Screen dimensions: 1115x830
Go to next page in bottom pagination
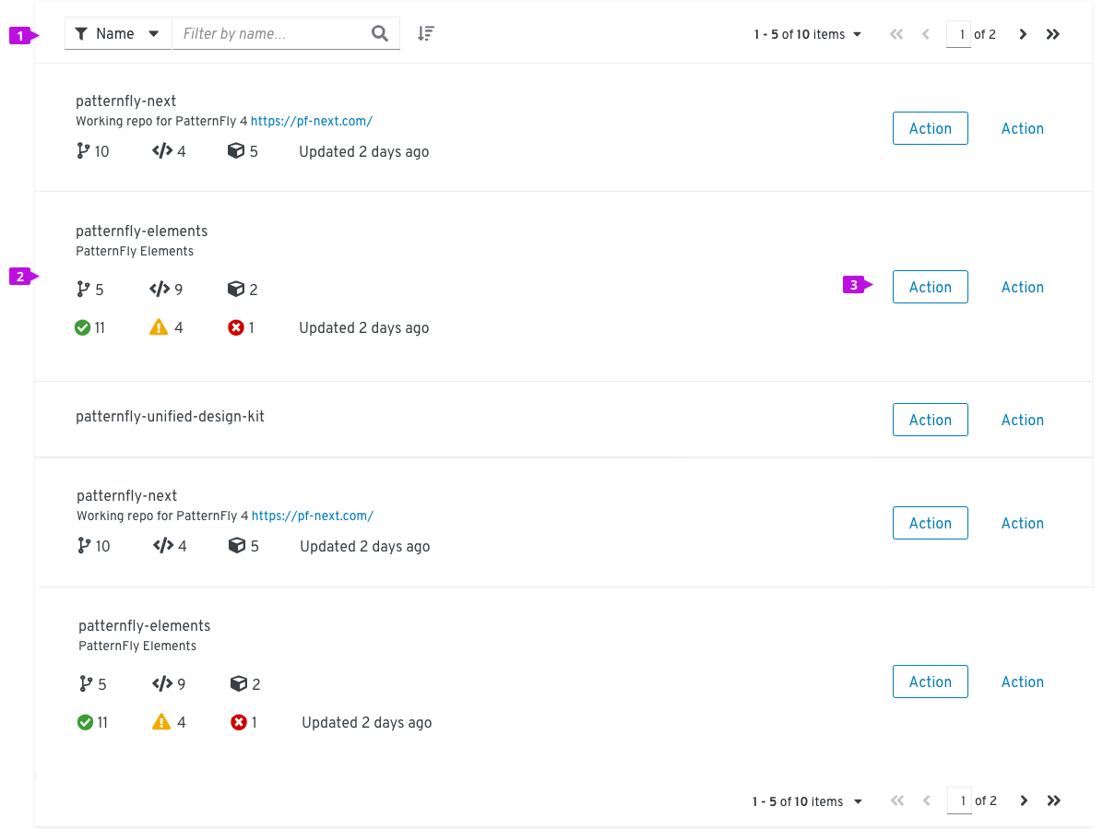pyautogui.click(x=1024, y=800)
